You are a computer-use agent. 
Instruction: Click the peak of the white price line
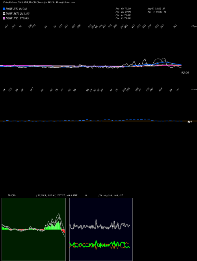coord(164,58)
